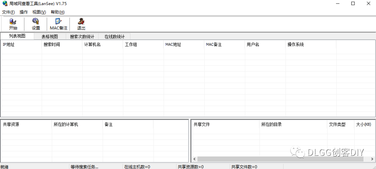Switch to the 列表视图 tab

17,36
